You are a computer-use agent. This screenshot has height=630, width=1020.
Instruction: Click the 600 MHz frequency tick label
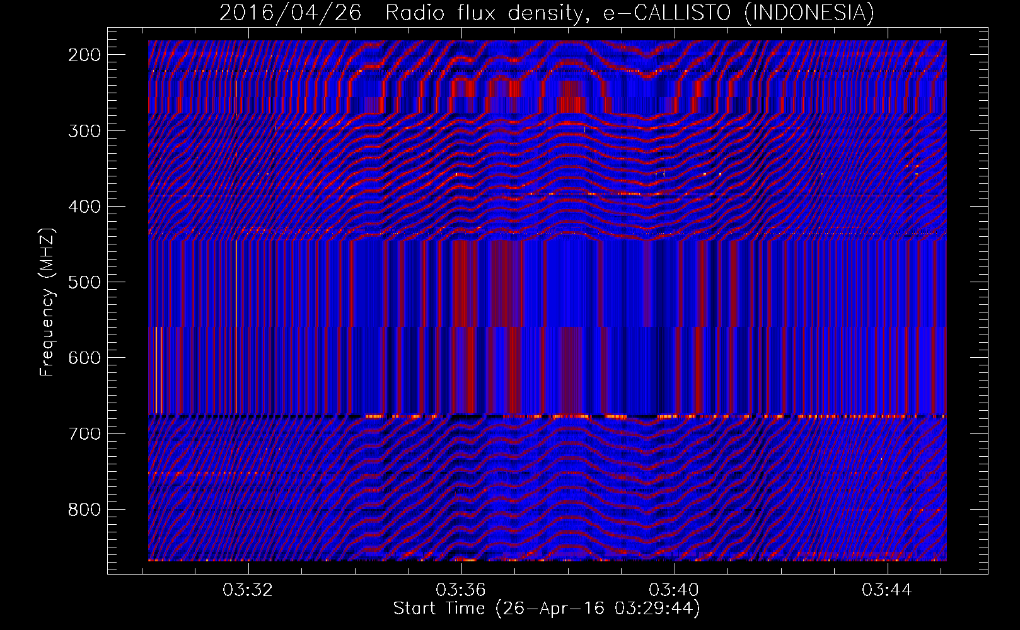click(x=84, y=358)
